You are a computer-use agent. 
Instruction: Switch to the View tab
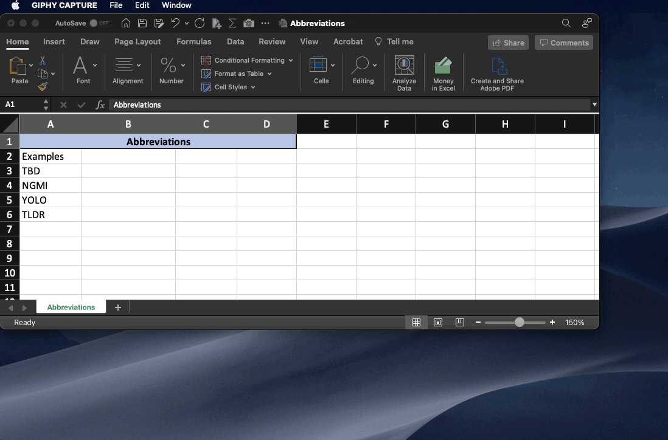309,42
